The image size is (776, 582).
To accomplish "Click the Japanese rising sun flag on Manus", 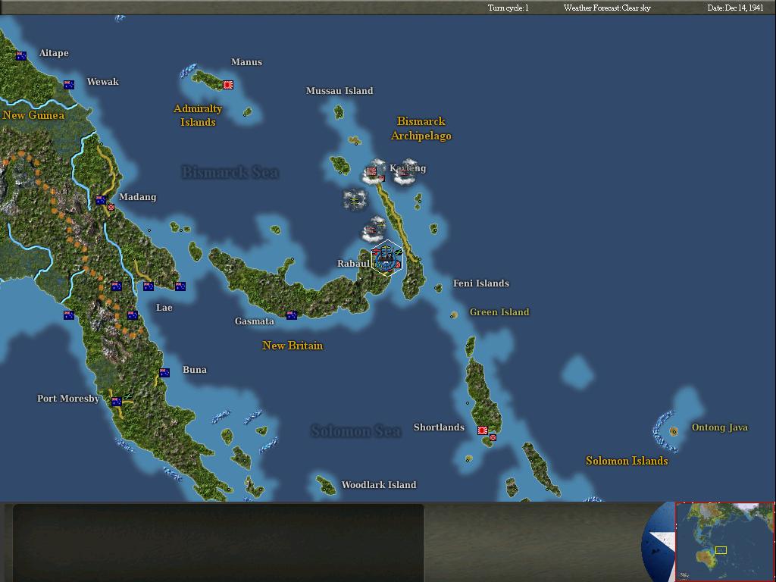I will pos(227,85).
